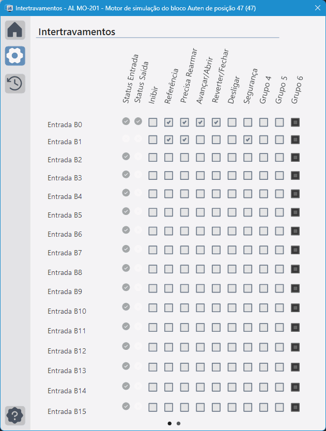326x431 pixels.
Task: Click Entrada B2 Status Entrada indicator
Action: coord(126,157)
